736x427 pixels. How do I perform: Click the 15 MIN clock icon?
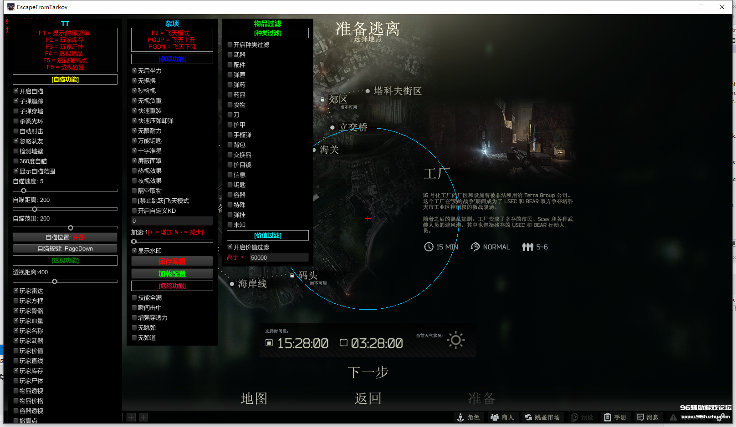pyautogui.click(x=429, y=247)
